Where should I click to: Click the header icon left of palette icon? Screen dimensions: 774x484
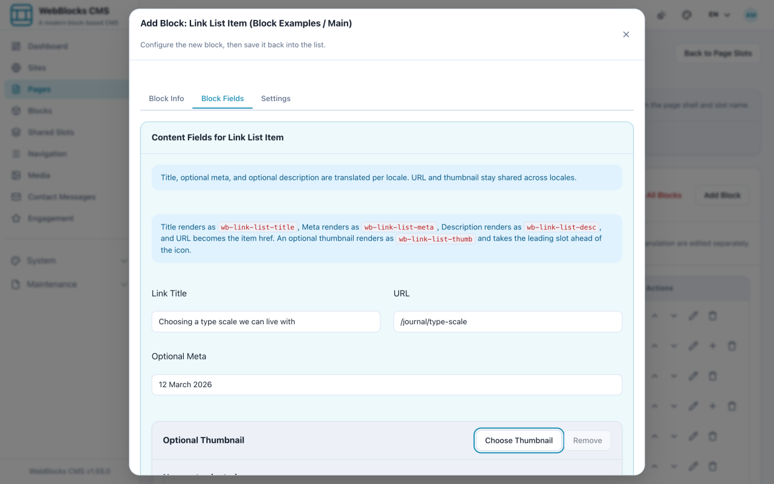point(662,15)
